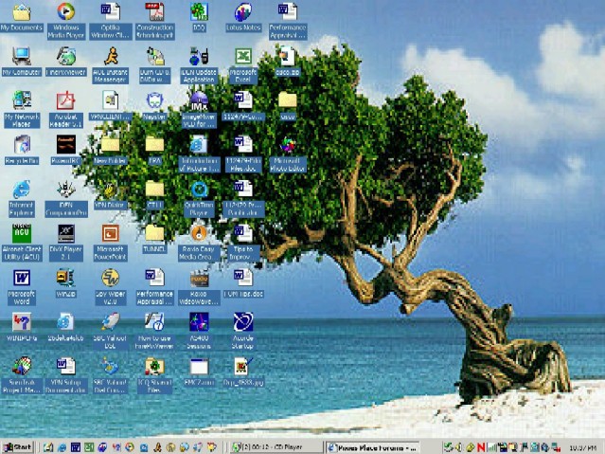
Task: Open QuickTime Player shortcut
Action: point(199,189)
